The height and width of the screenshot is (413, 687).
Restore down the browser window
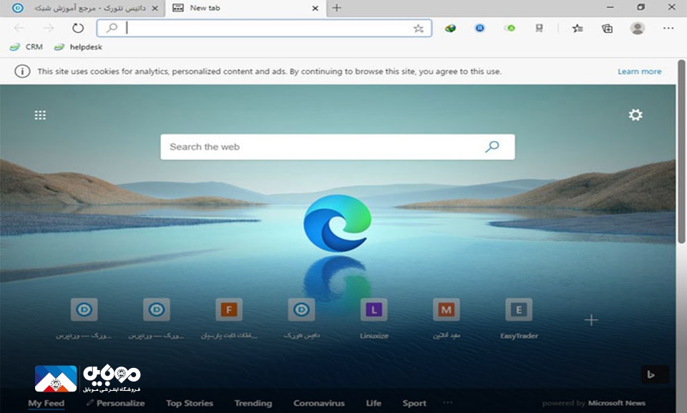[641, 7]
